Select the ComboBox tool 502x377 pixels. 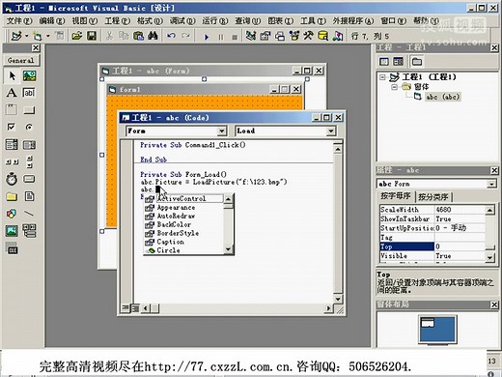click(x=12, y=145)
